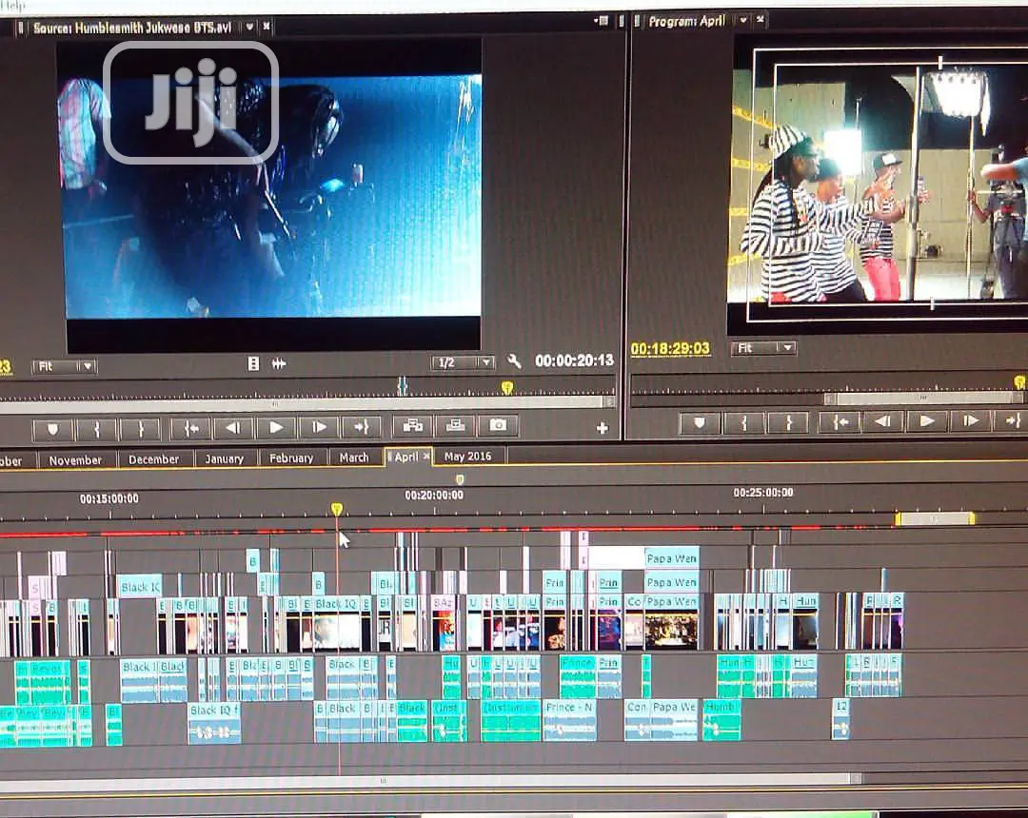
Task: Add marker in Source monitor
Action: (x=52, y=429)
